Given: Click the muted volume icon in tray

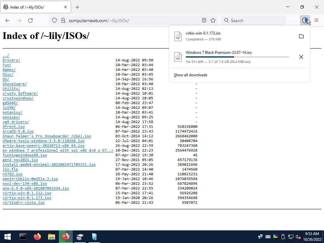Looking at the screenshot, I should [298, 237].
